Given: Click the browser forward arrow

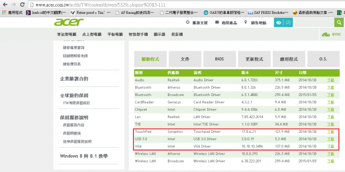Looking at the screenshot, I should [13, 4].
